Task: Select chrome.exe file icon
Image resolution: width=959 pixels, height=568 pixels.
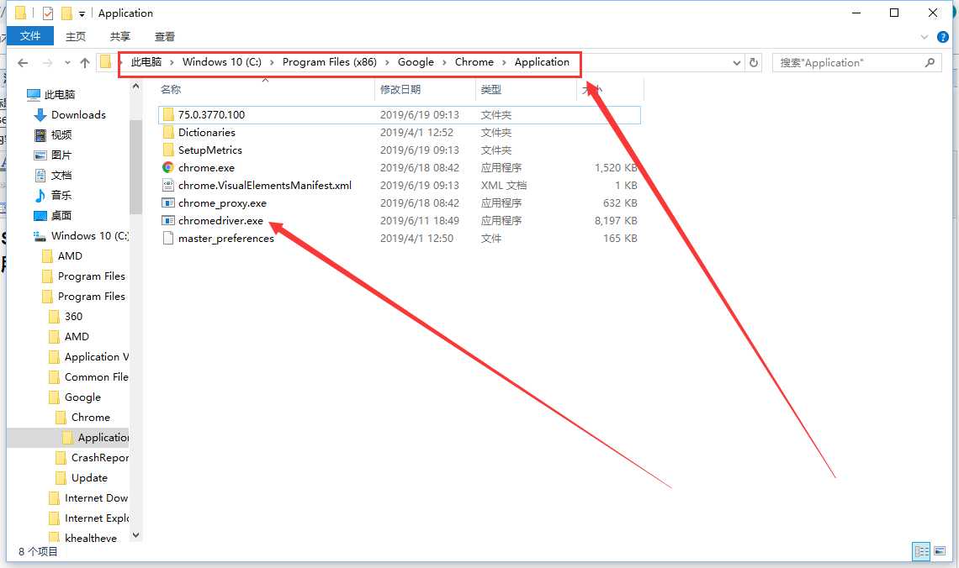Action: [168, 167]
